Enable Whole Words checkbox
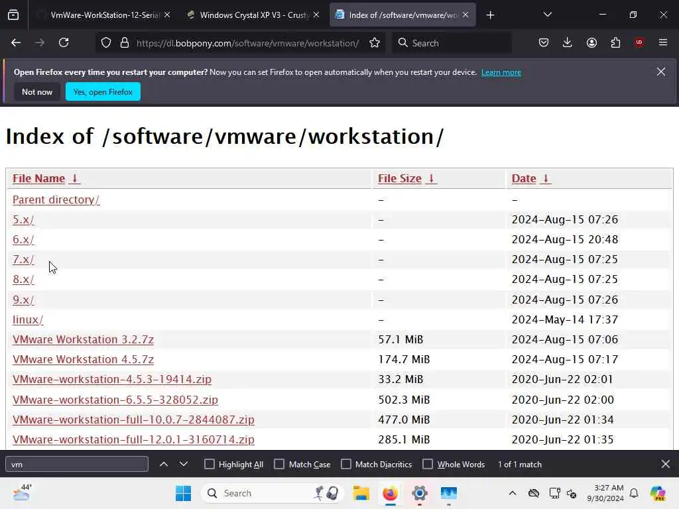This screenshot has height=509, width=679. tap(428, 464)
